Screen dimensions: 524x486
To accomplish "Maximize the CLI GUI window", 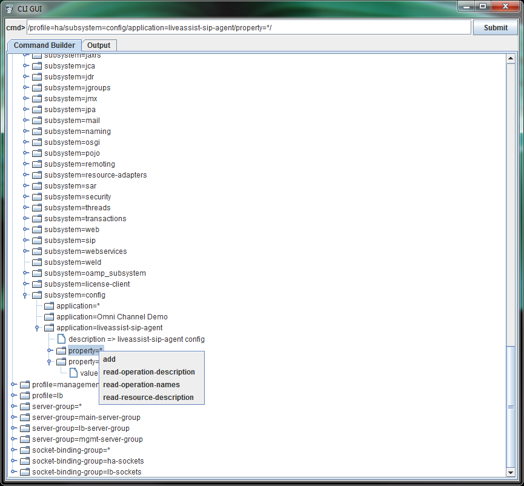I will [x=483, y=6].
